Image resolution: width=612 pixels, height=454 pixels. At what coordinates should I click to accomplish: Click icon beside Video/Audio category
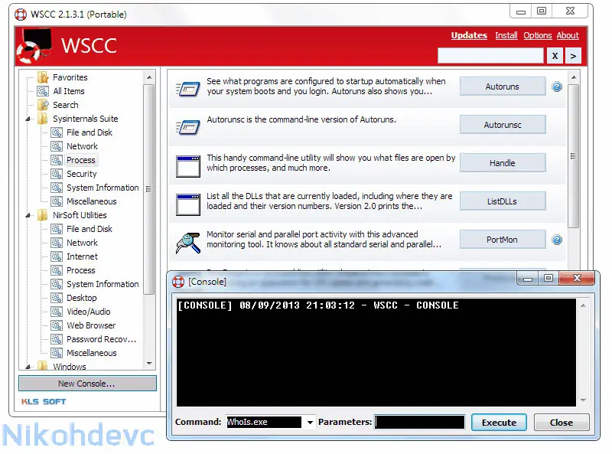click(57, 312)
